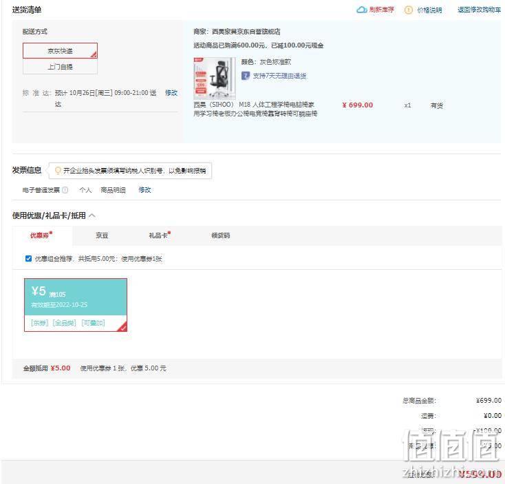Select 京东快递 delivery method
This screenshot has width=505, height=484.
point(60,50)
